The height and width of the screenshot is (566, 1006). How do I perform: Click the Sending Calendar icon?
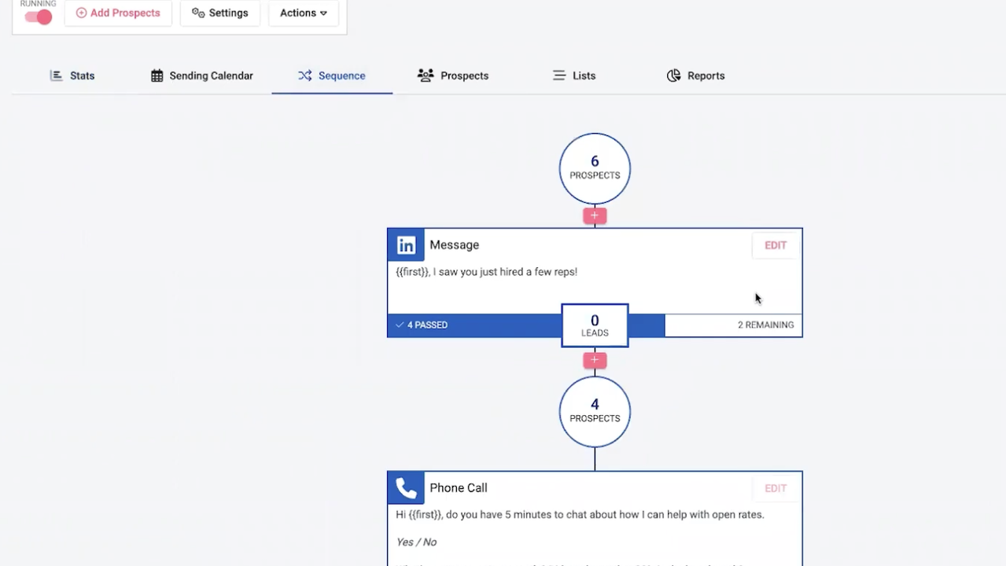pos(157,75)
